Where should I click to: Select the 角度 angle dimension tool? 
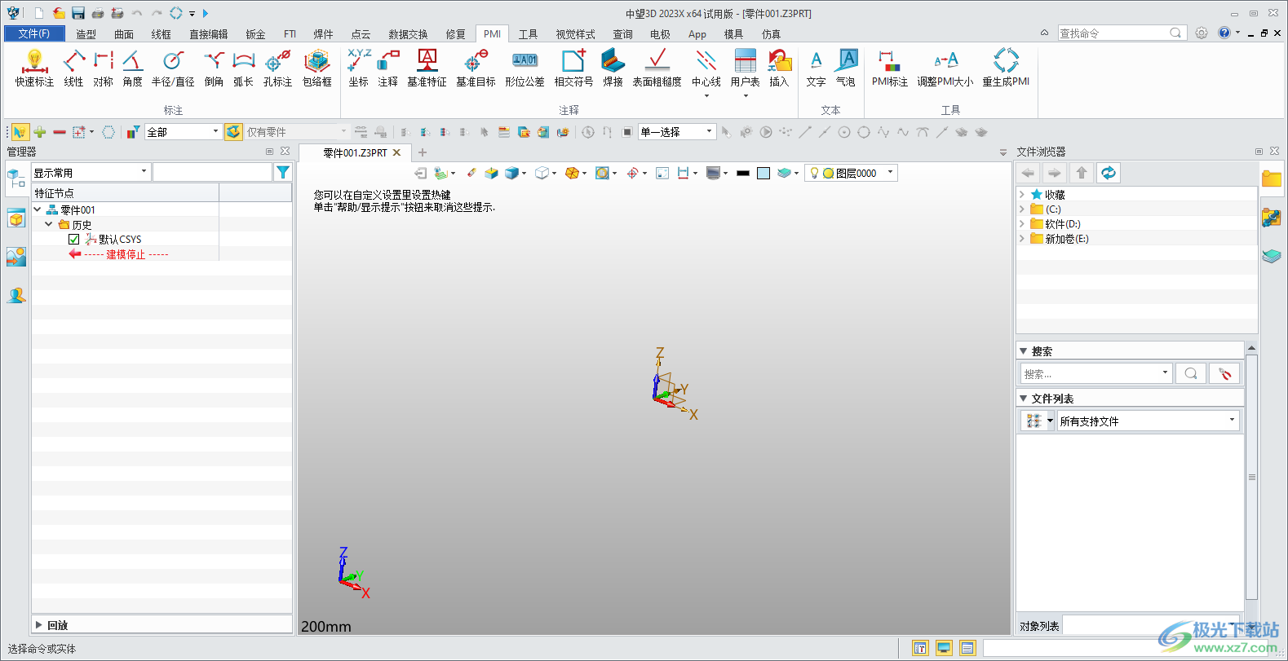click(x=132, y=68)
